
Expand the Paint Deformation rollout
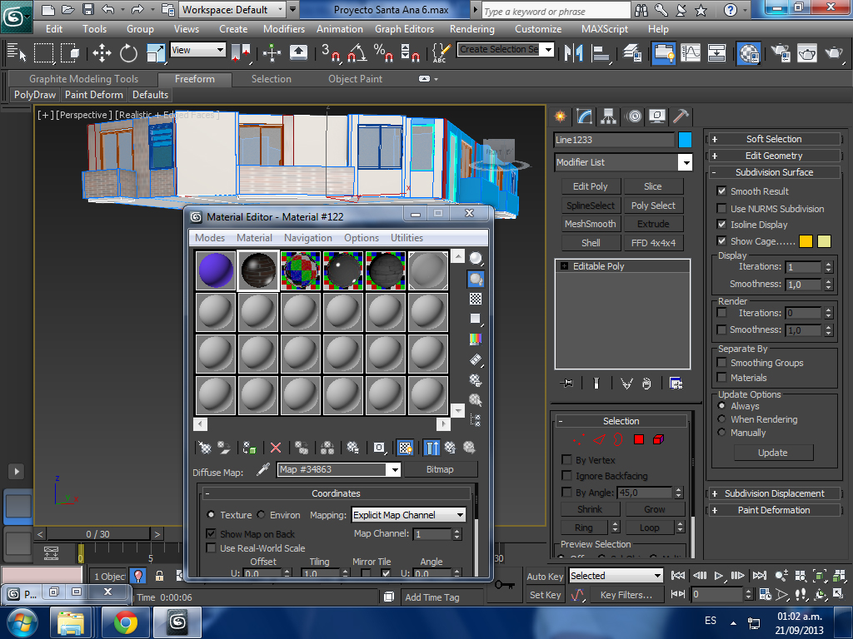(773, 510)
